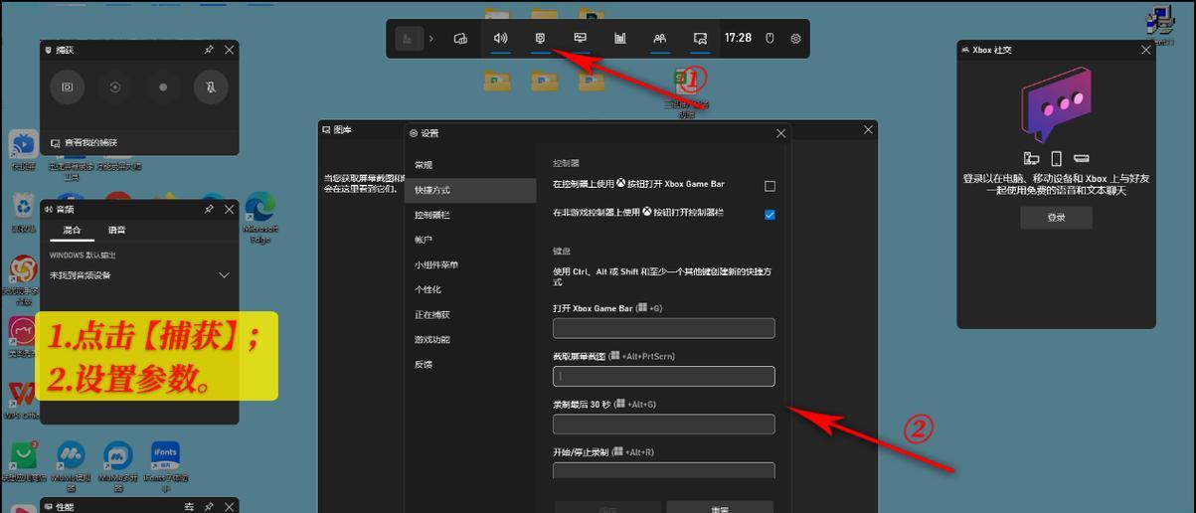Screen dimensions: 1196x513
Task: Toggle the Performance widget in Game Bar
Action: (581, 39)
